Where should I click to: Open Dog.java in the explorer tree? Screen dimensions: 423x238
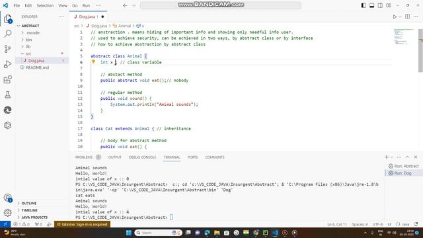pyautogui.click(x=42, y=61)
